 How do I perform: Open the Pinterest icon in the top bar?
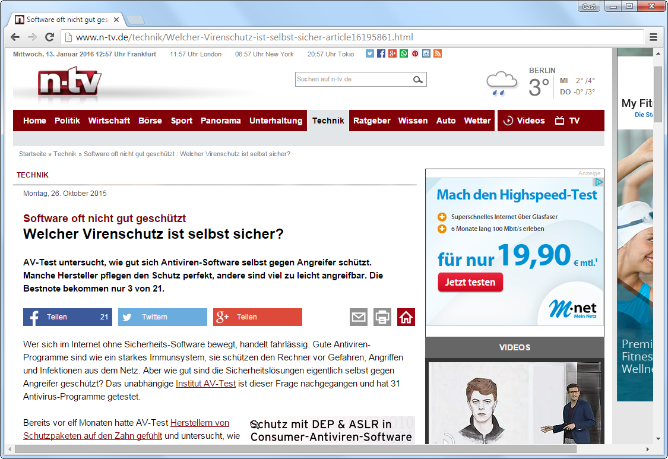pyautogui.click(x=415, y=54)
